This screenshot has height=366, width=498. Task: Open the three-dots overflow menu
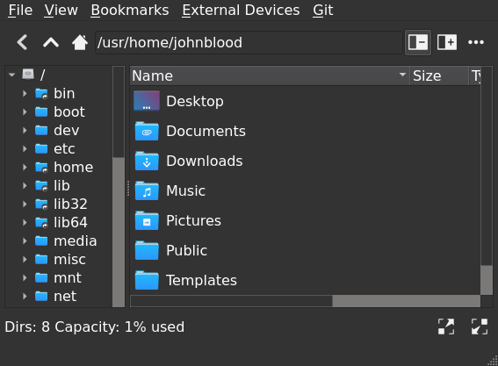pyautogui.click(x=476, y=42)
